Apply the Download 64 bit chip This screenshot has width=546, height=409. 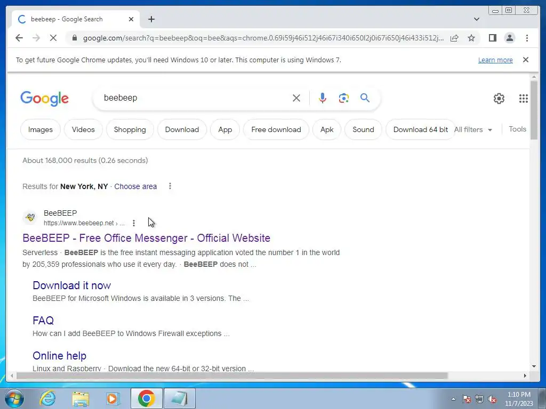pos(420,129)
